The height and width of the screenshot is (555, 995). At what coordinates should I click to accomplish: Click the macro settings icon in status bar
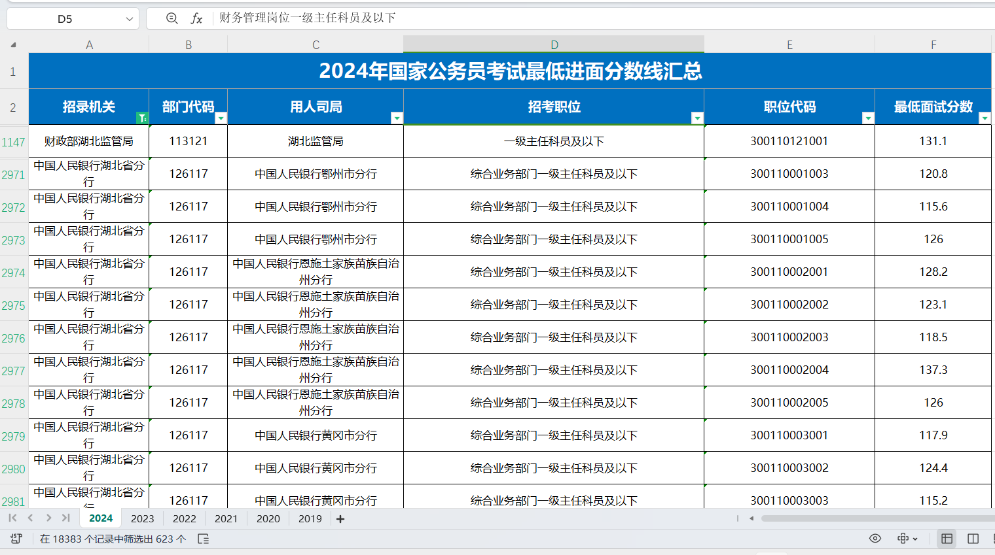pyautogui.click(x=16, y=539)
